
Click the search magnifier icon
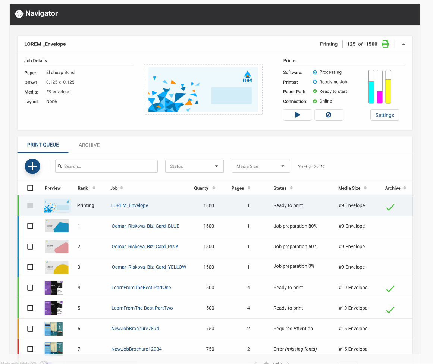coord(60,166)
